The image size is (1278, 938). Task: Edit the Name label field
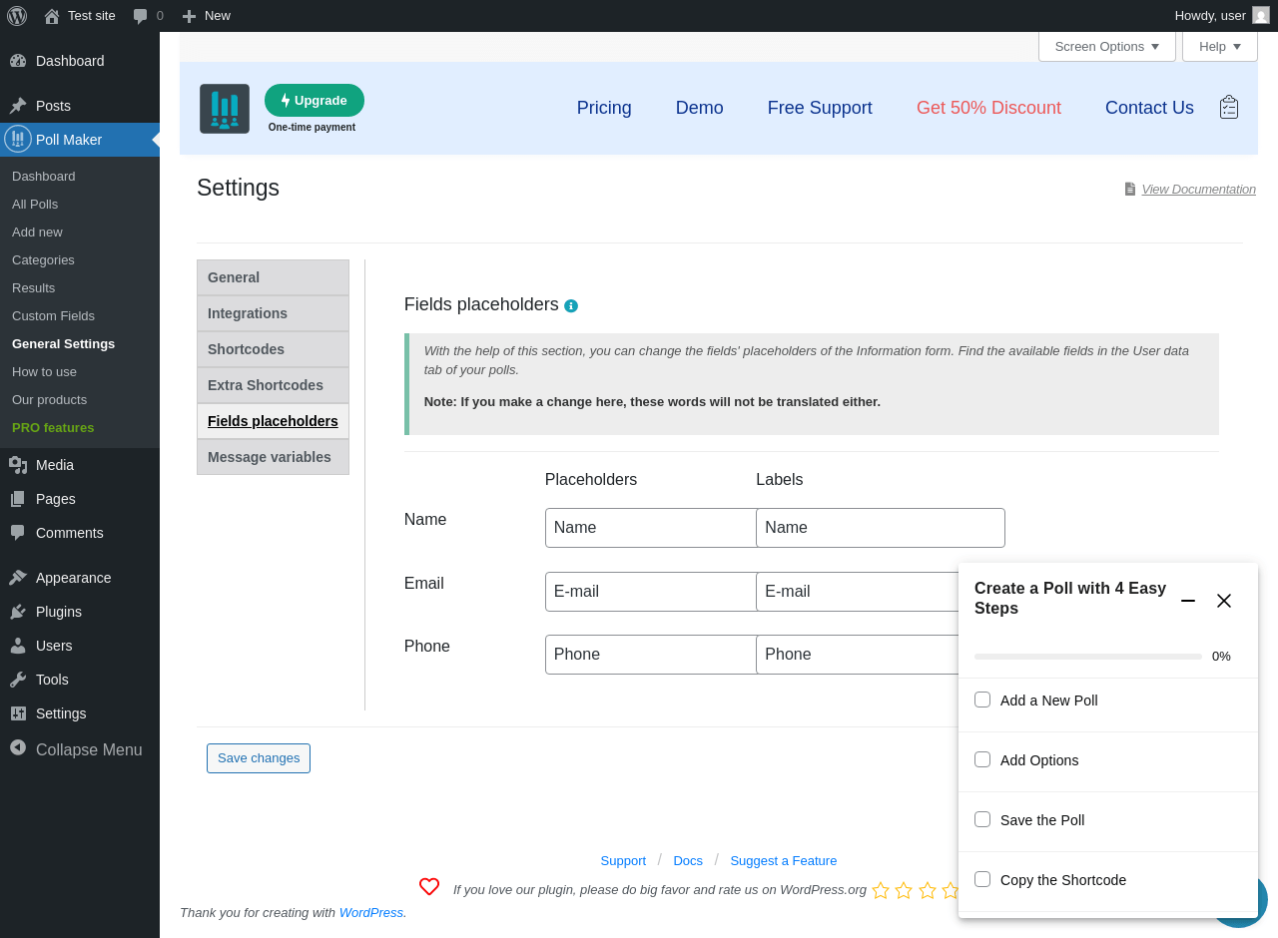(x=881, y=528)
